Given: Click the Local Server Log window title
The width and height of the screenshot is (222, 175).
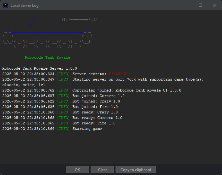Looking at the screenshot, I should tap(25, 5).
